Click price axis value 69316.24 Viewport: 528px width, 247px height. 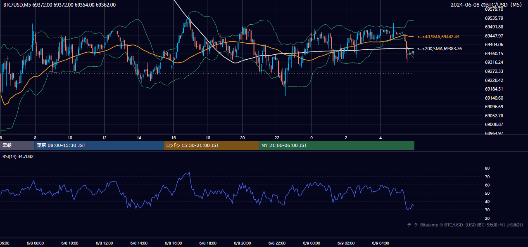(494, 62)
